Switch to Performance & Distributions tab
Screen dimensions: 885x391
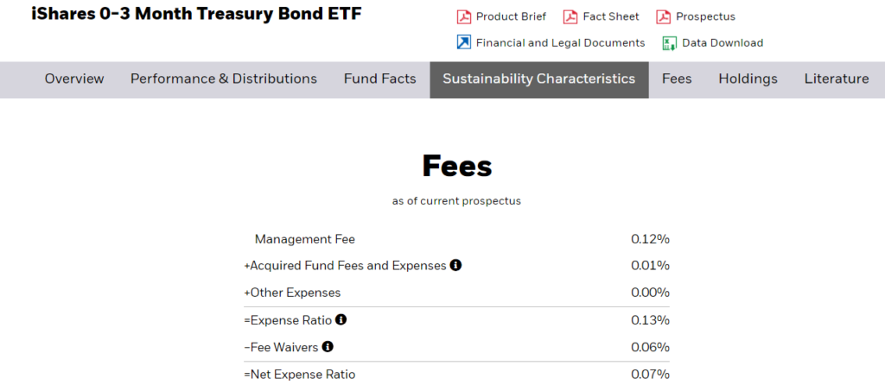(224, 79)
